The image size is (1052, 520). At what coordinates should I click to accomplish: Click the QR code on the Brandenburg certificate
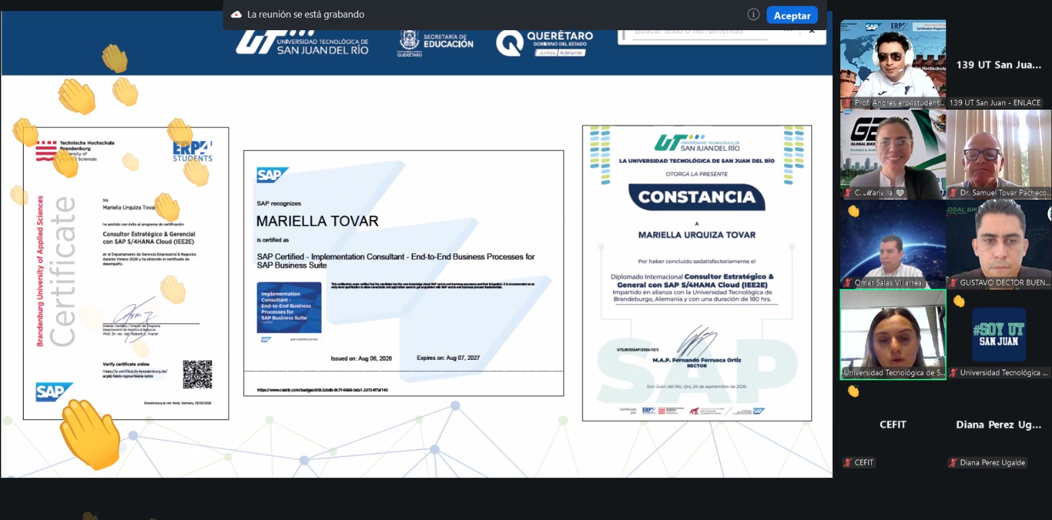click(x=197, y=374)
